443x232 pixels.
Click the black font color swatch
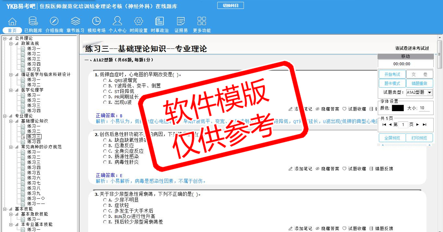[398, 108]
